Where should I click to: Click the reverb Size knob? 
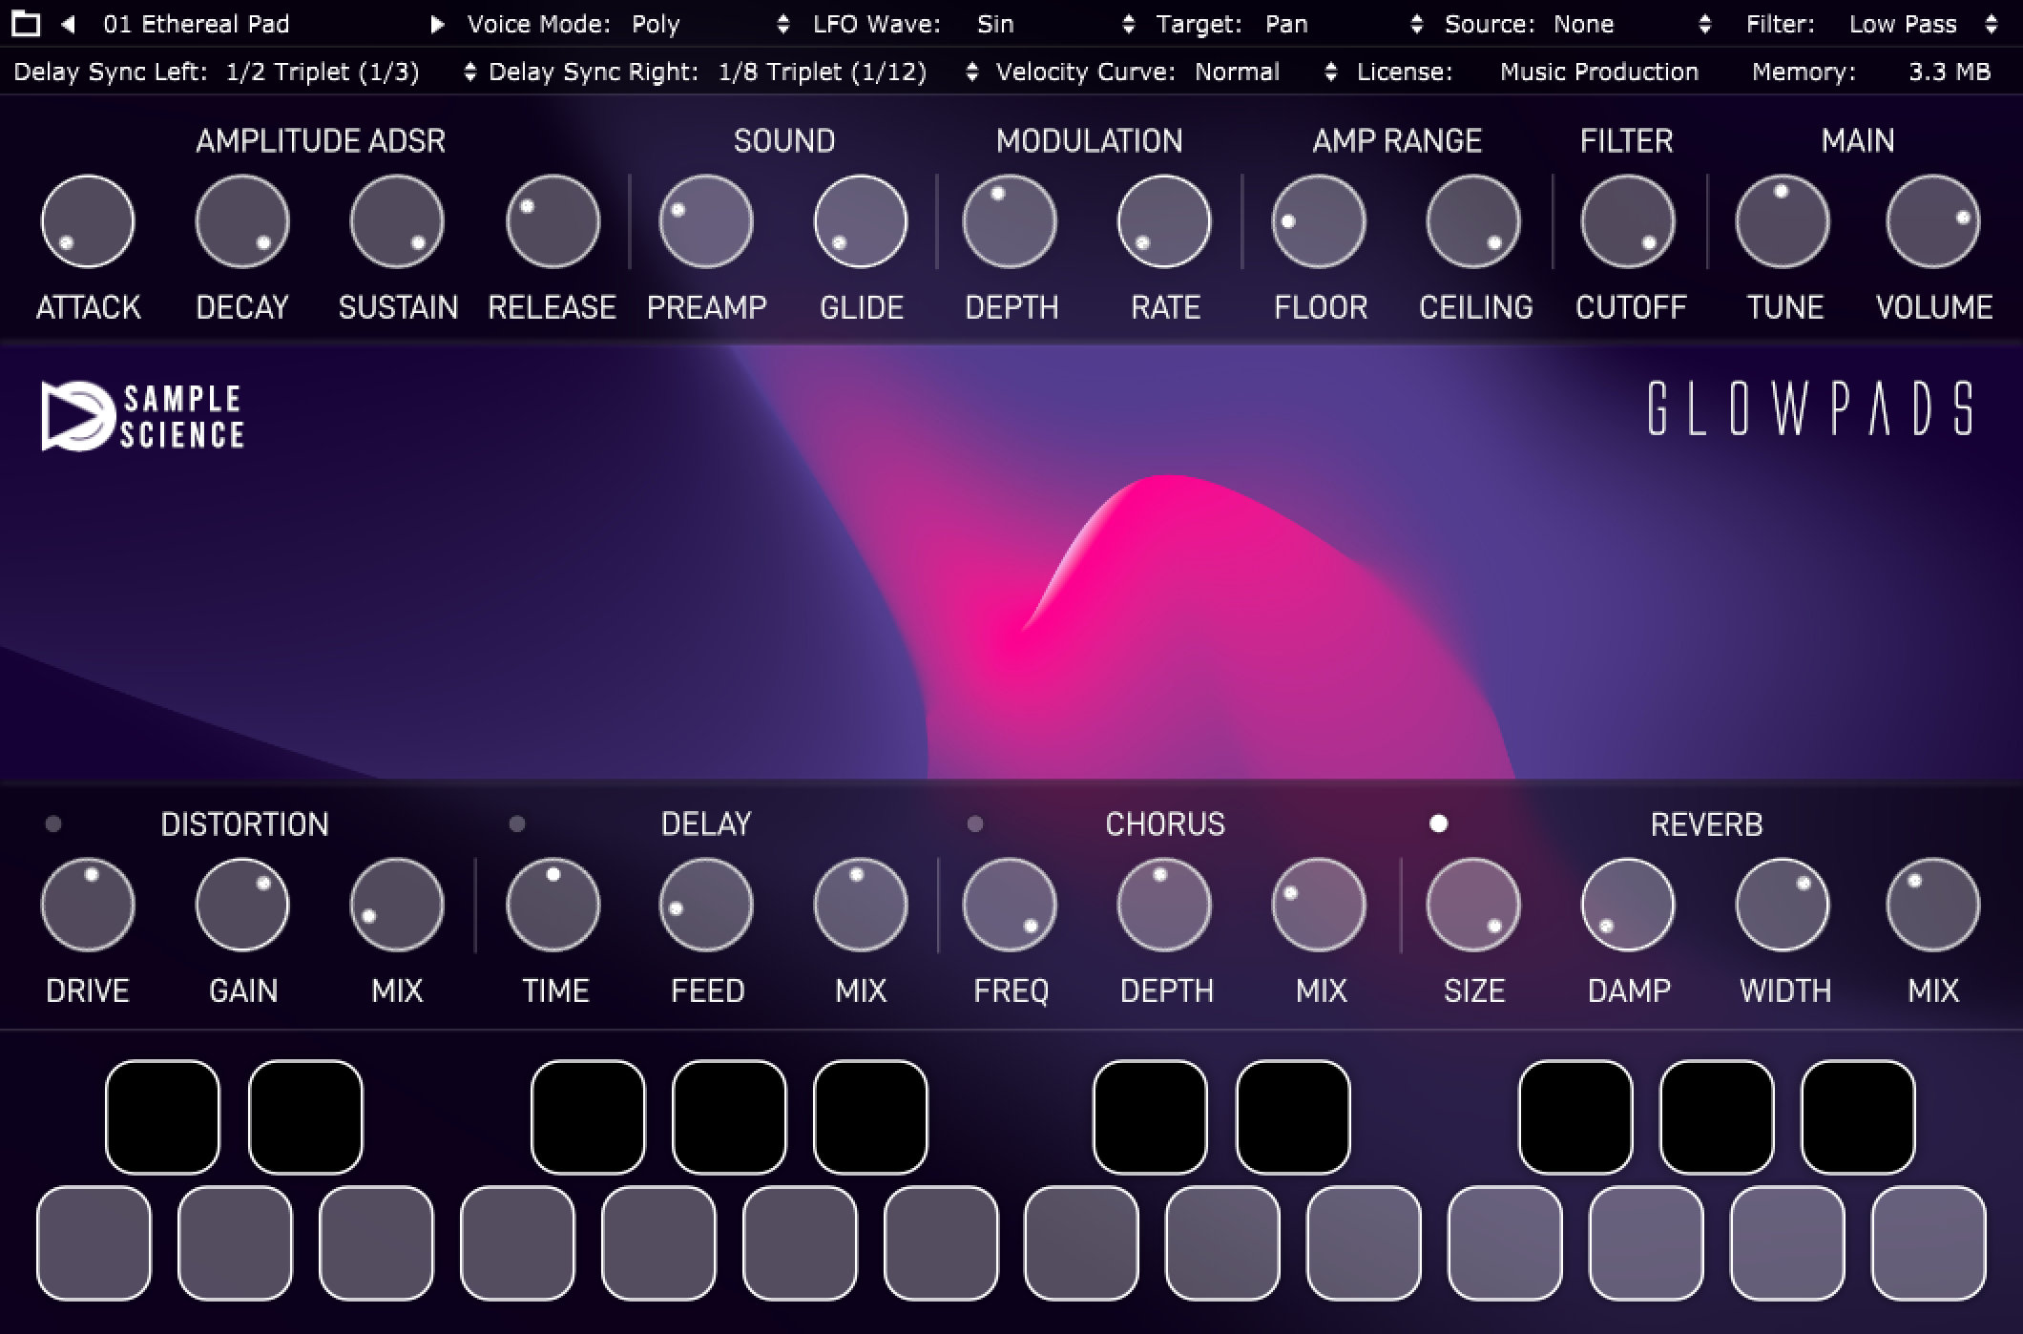[1473, 905]
